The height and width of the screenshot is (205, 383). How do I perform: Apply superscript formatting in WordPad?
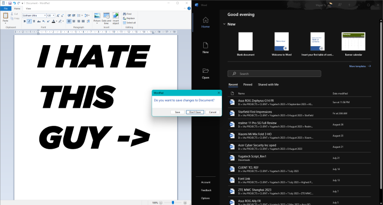click(x=48, y=21)
